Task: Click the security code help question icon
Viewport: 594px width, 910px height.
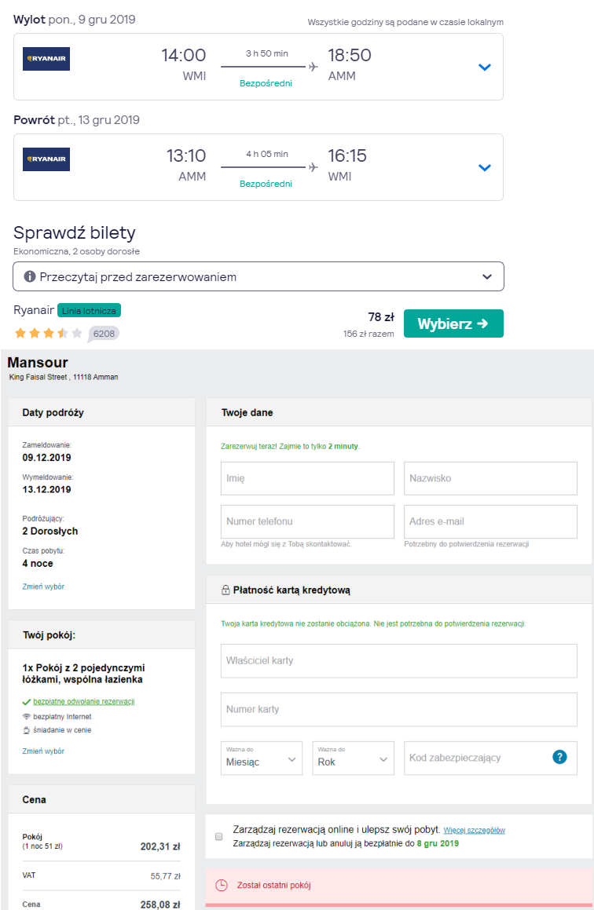Action: pos(559,757)
